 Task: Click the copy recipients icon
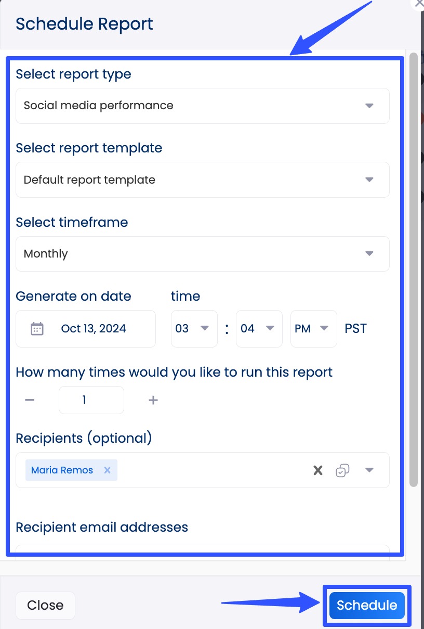[342, 470]
